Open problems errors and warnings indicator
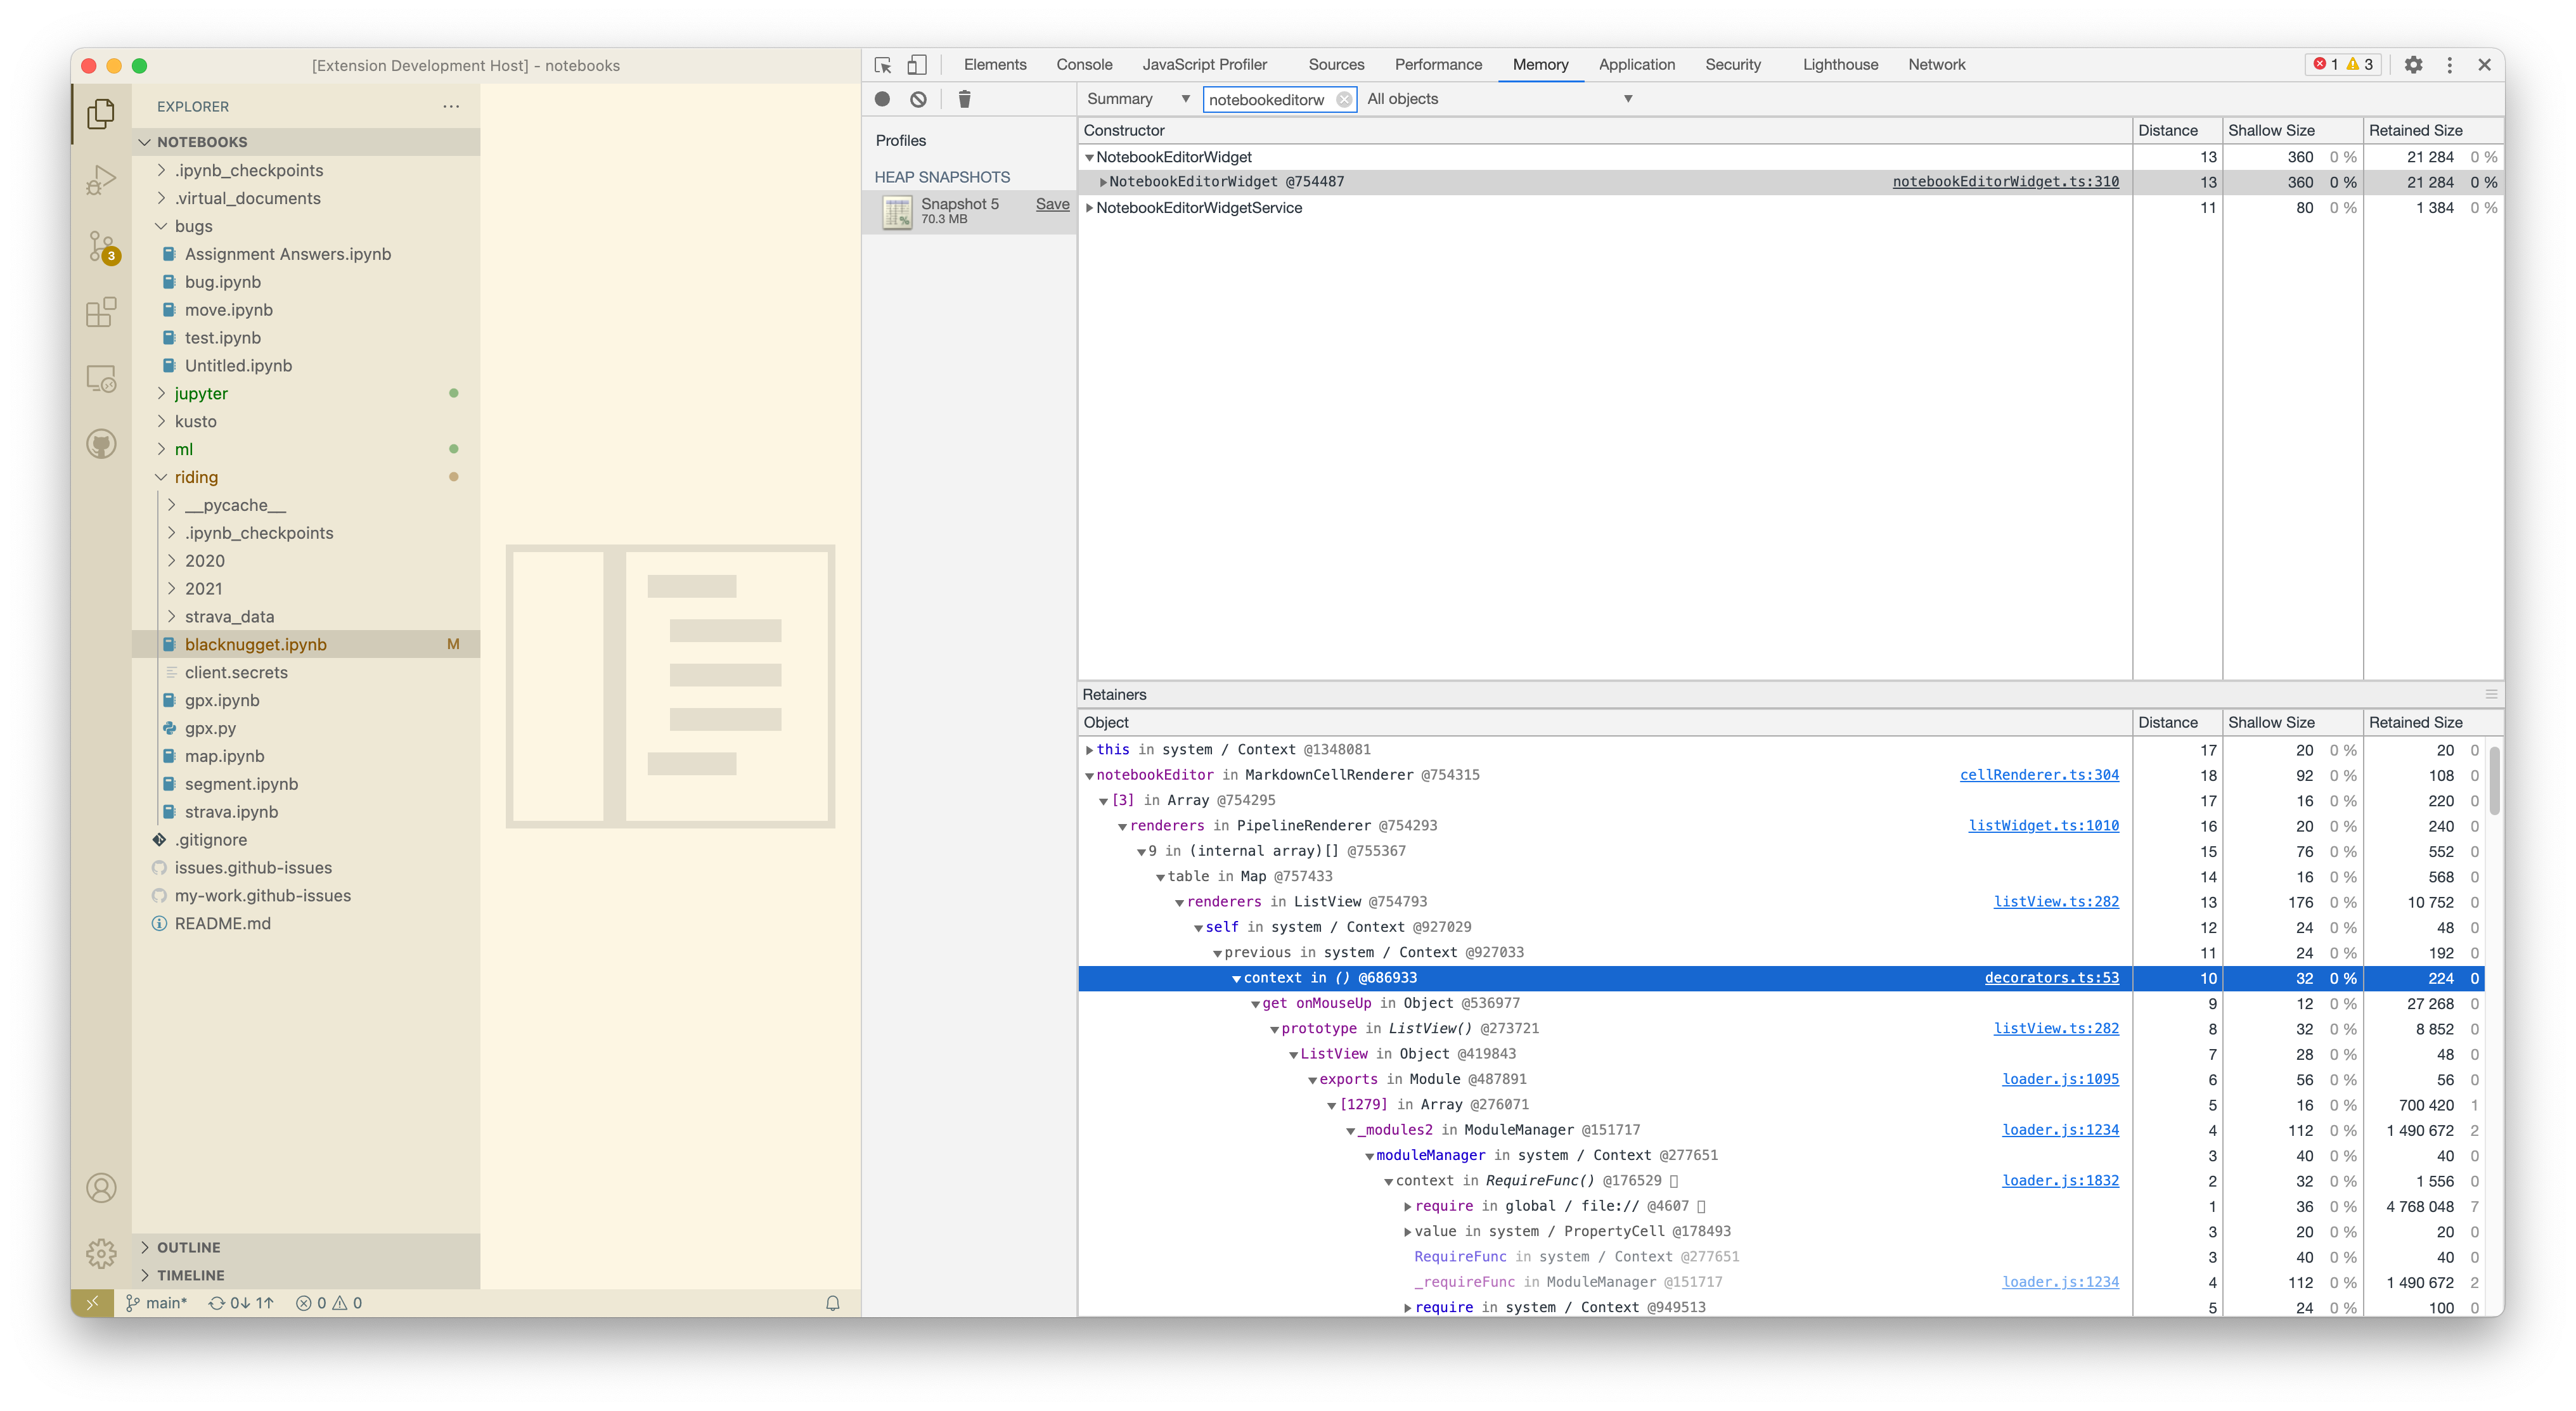Screen dimensions: 2576x1411 tap(329, 1302)
